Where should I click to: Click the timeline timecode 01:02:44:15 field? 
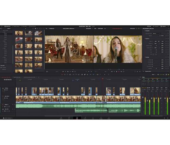8,79
